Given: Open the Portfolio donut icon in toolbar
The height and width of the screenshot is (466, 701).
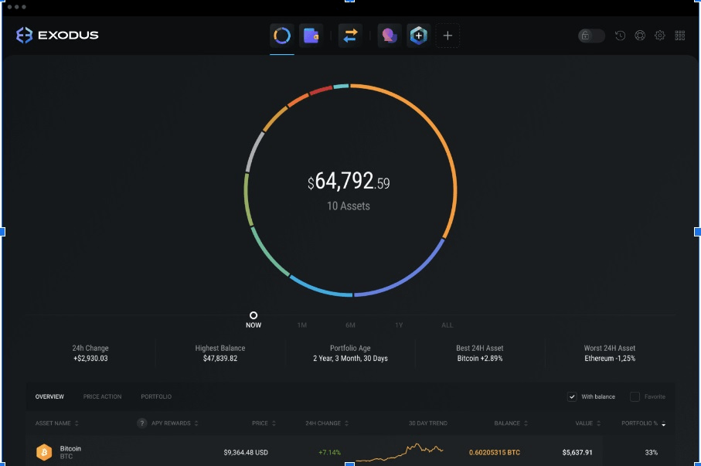Looking at the screenshot, I should coord(281,35).
